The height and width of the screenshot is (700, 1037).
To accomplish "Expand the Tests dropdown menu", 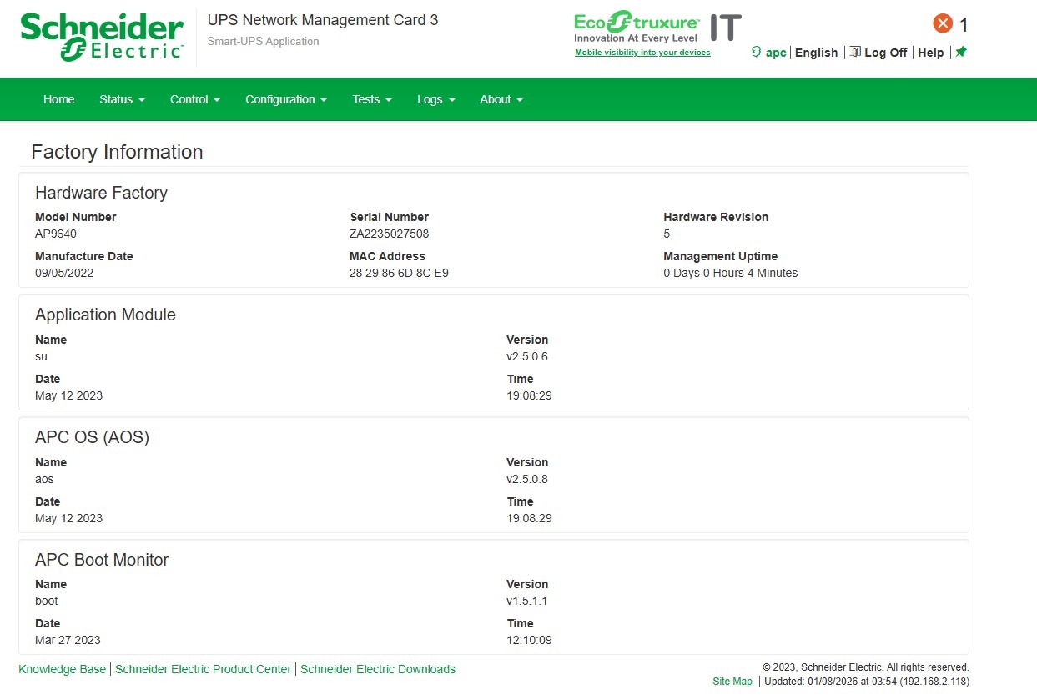I will (372, 99).
